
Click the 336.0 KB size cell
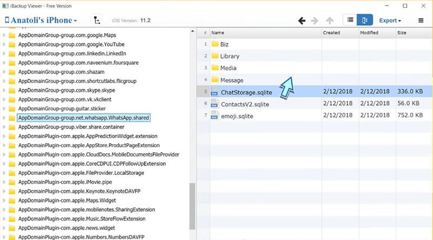coord(410,91)
